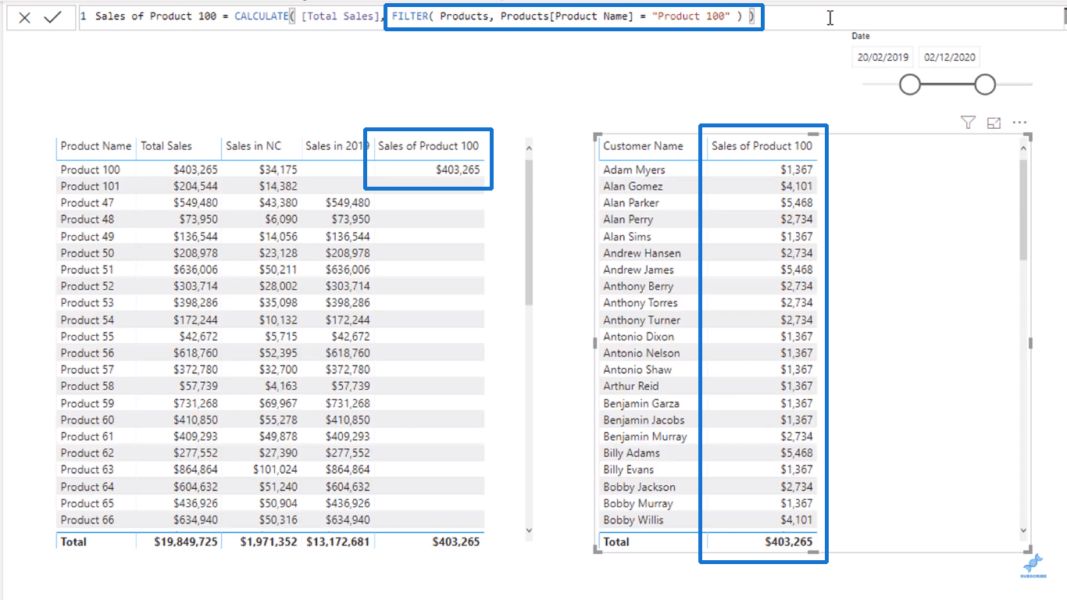Click the Subscribe DNA logo

click(1033, 566)
